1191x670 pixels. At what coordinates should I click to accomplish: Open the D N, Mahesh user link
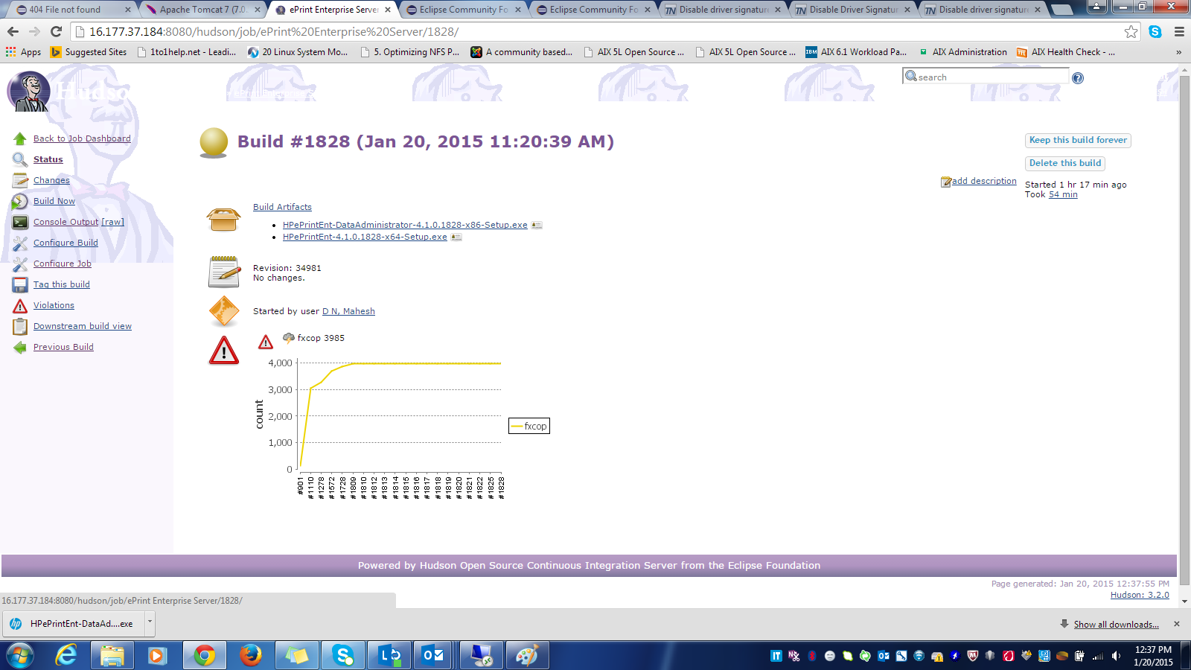pos(348,311)
